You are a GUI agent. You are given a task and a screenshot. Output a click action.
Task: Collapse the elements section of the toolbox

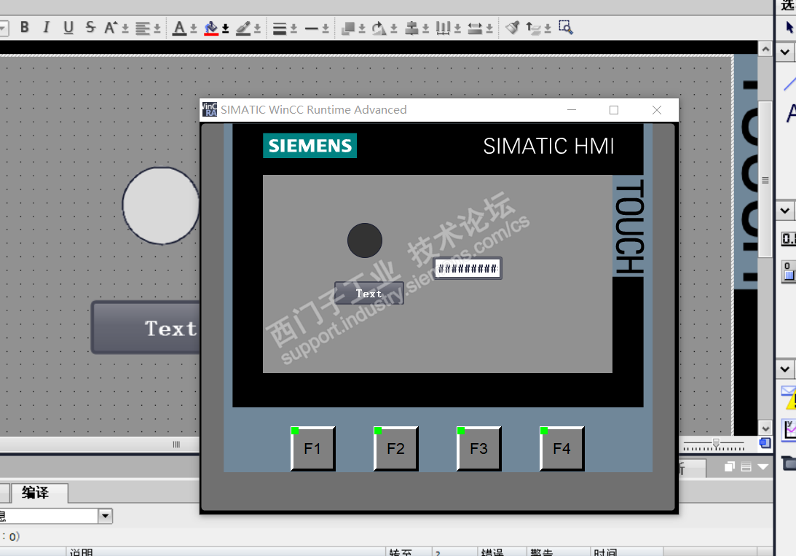(x=785, y=210)
